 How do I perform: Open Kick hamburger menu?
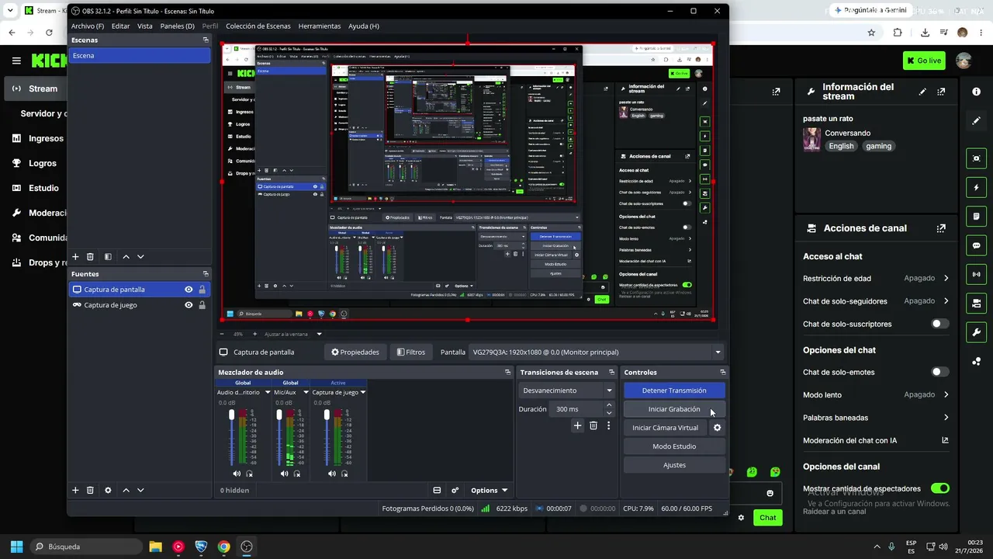[x=16, y=61]
